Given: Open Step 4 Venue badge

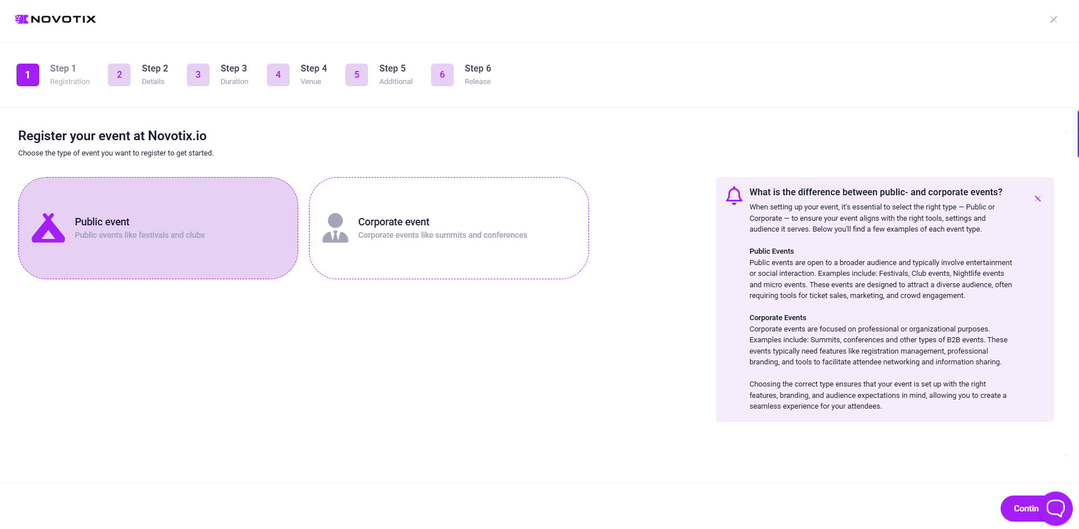Looking at the screenshot, I should point(278,75).
